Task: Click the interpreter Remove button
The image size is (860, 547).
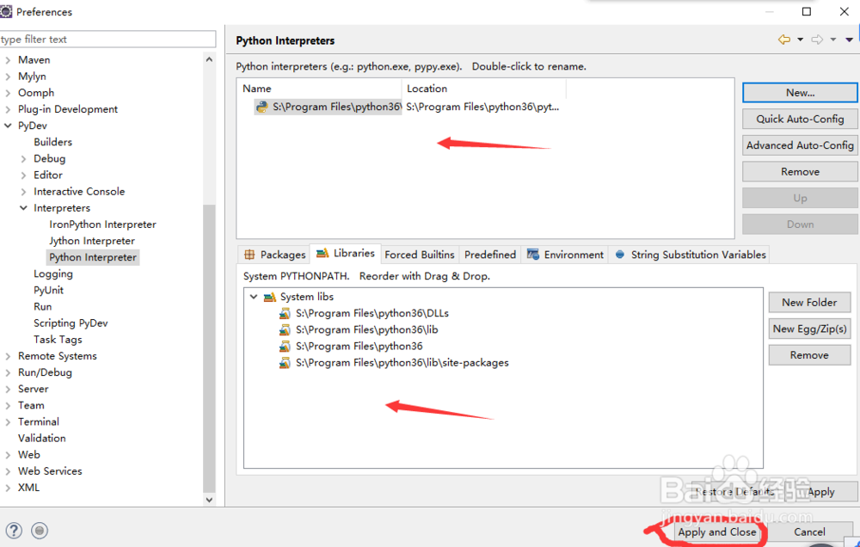Action: click(x=800, y=172)
